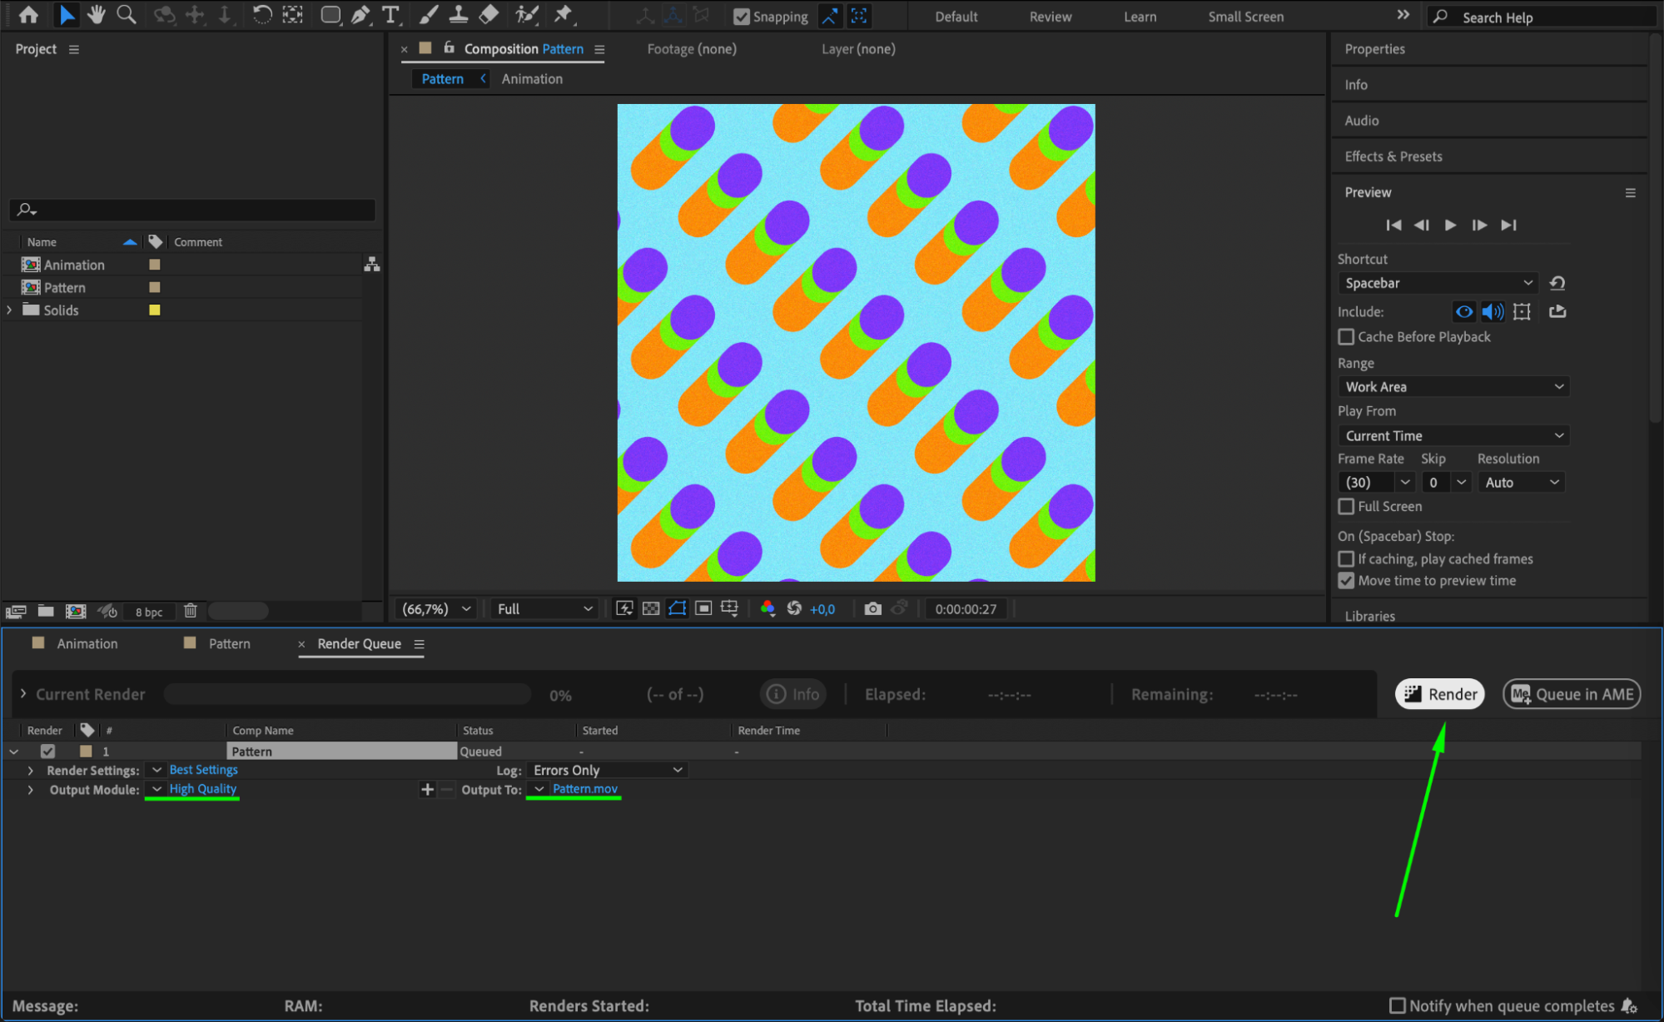Switch to the Animation timeline tab
This screenshot has height=1022, width=1664.
pyautogui.click(x=87, y=644)
